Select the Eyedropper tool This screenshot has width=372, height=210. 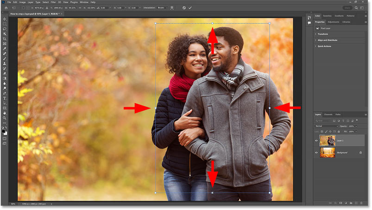(x=5, y=49)
